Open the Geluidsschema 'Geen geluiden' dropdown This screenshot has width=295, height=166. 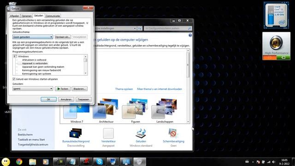(33, 37)
